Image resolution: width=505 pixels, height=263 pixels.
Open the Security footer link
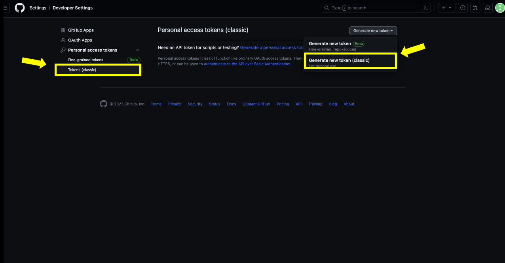coord(195,104)
